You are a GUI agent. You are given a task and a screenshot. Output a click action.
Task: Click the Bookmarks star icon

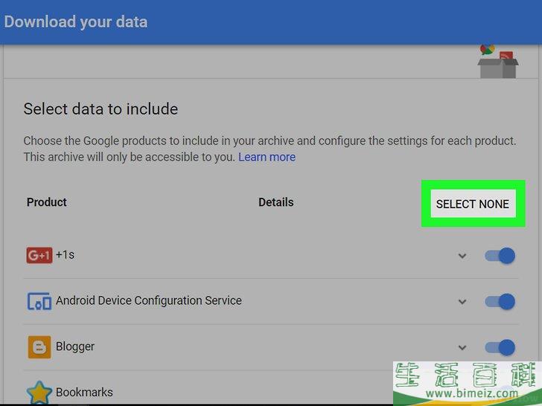(x=39, y=393)
